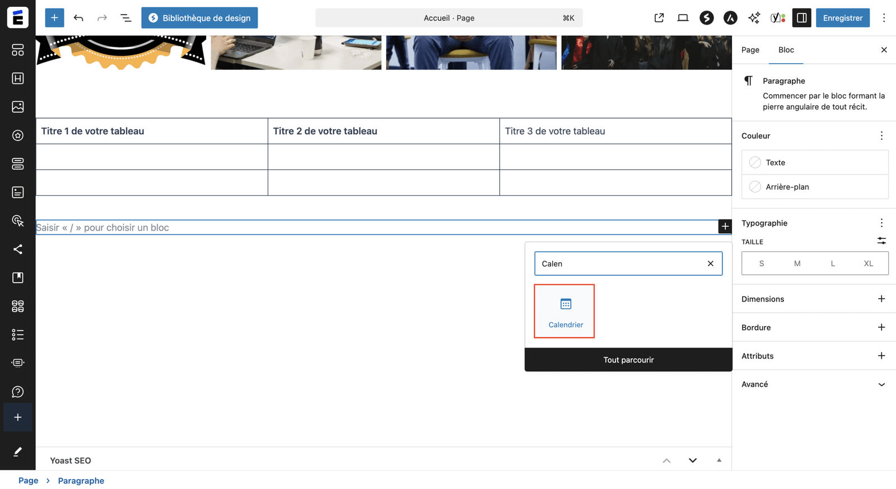The height and width of the screenshot is (489, 896).
Task: Open the document overview list icon
Action: pos(126,18)
